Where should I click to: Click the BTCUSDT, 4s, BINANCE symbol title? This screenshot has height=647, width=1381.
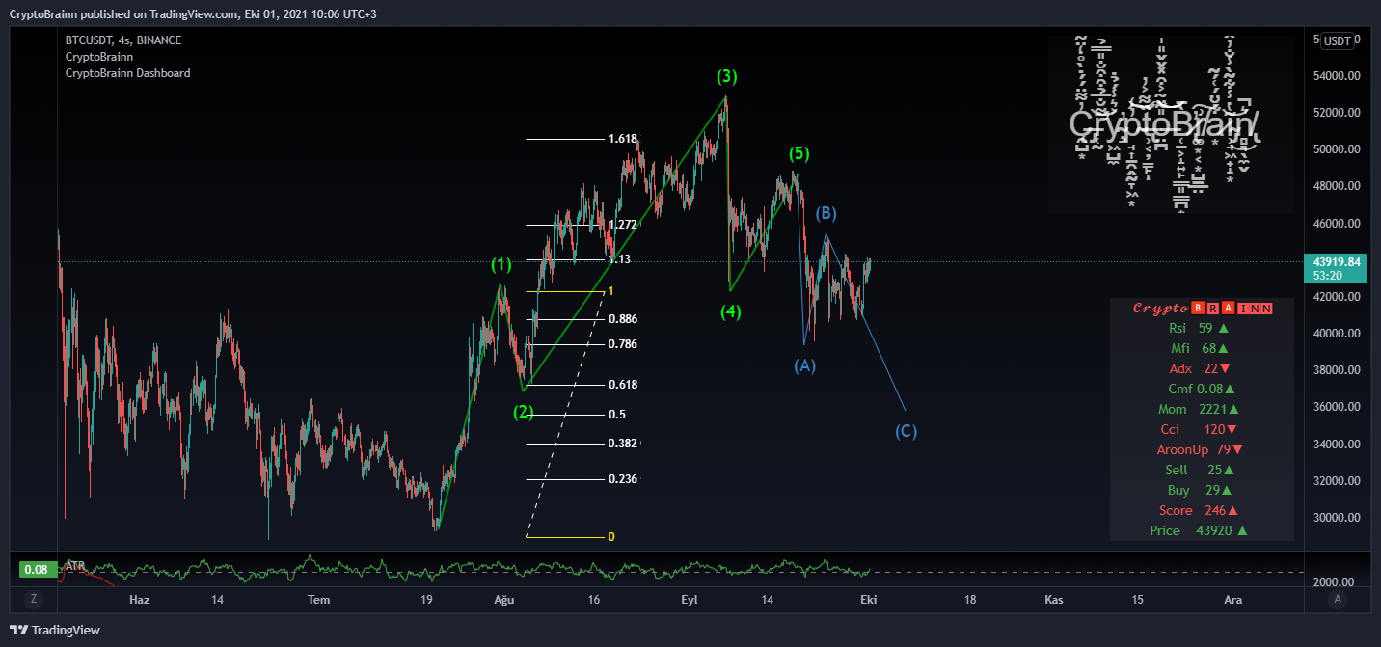pos(122,40)
